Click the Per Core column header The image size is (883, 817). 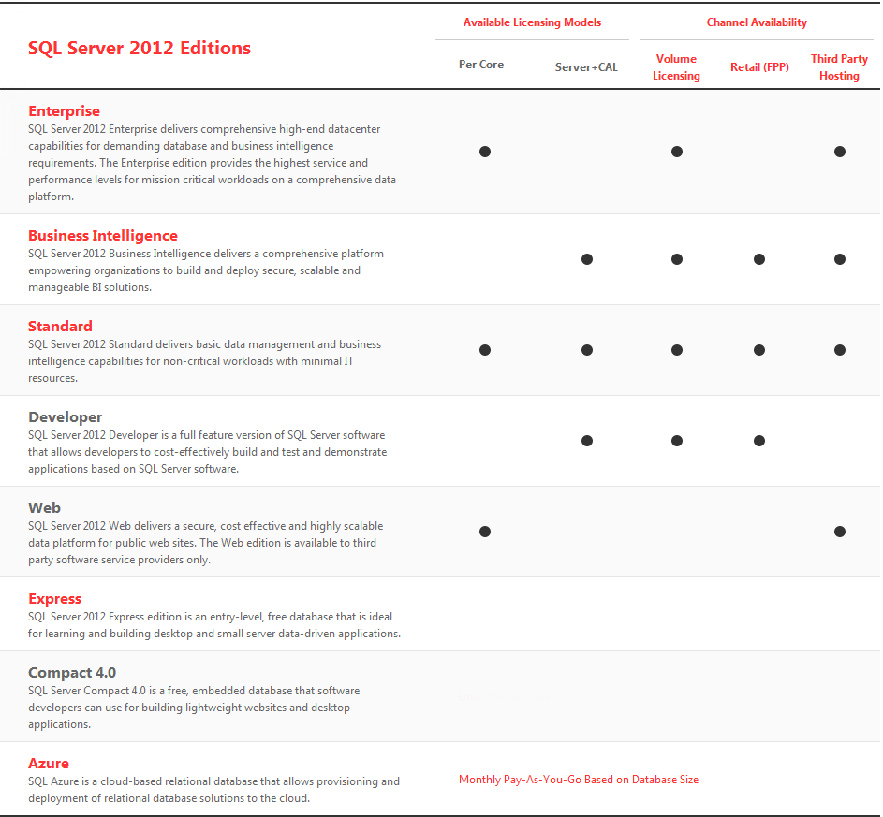pyautogui.click(x=481, y=65)
